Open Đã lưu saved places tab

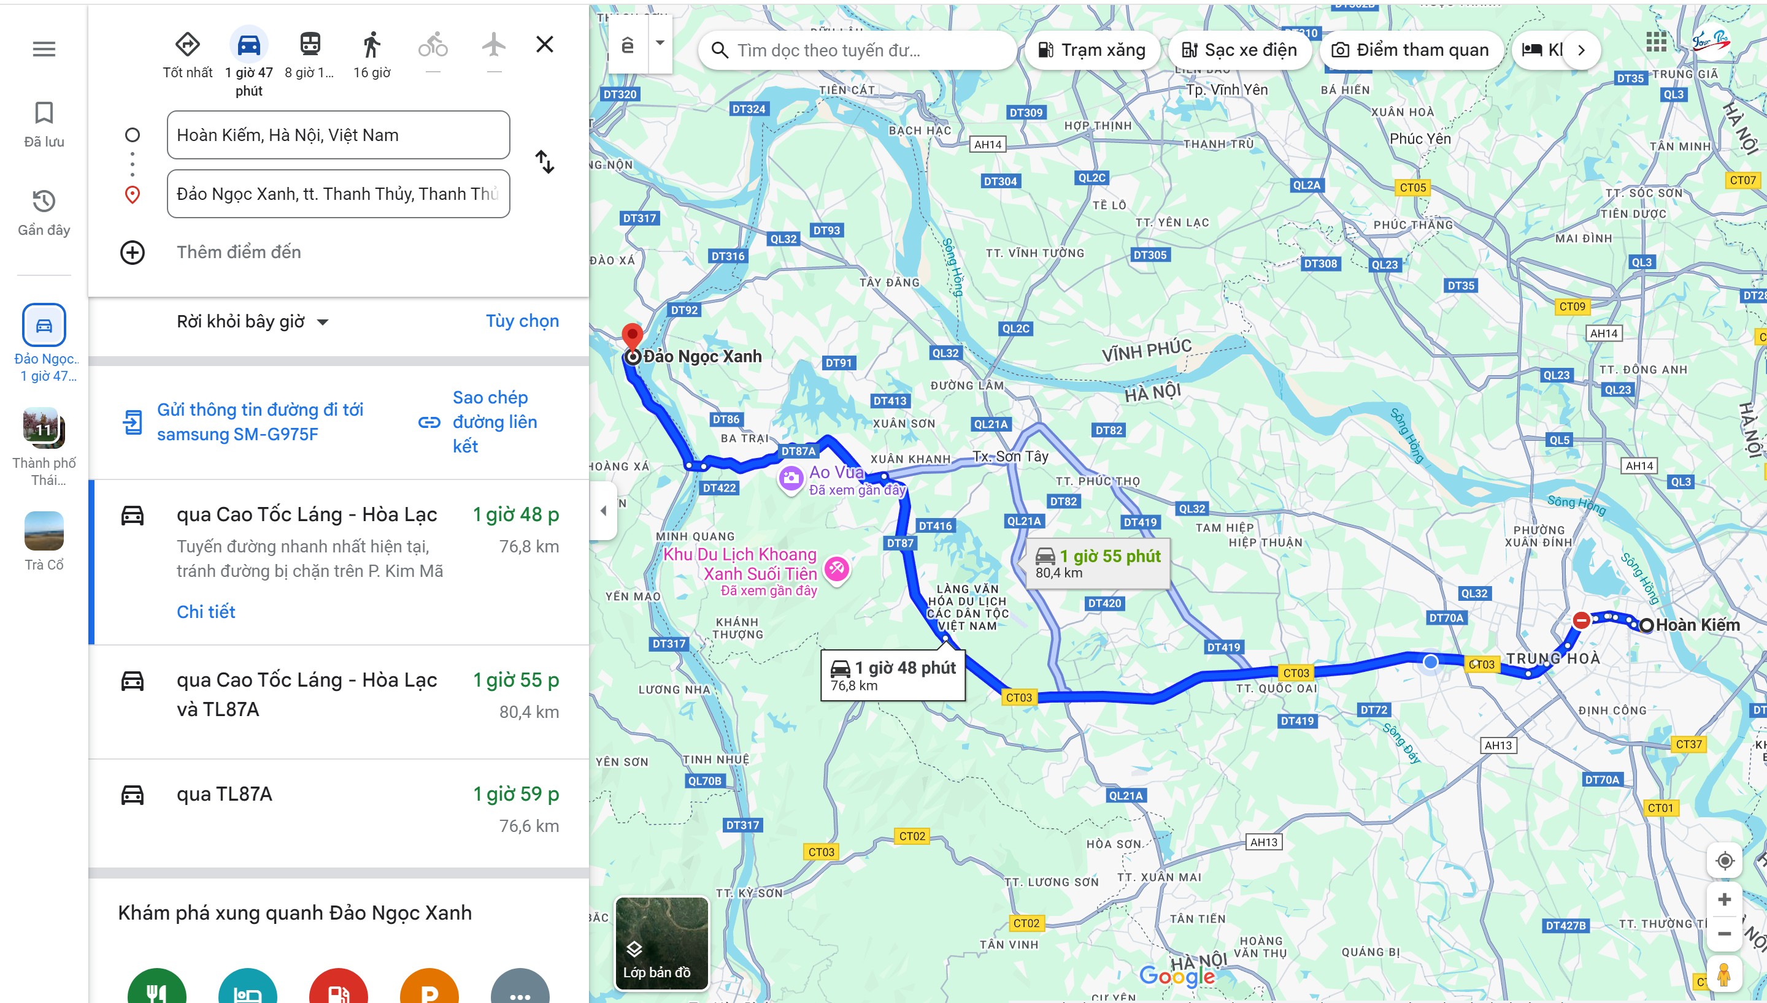point(44,124)
